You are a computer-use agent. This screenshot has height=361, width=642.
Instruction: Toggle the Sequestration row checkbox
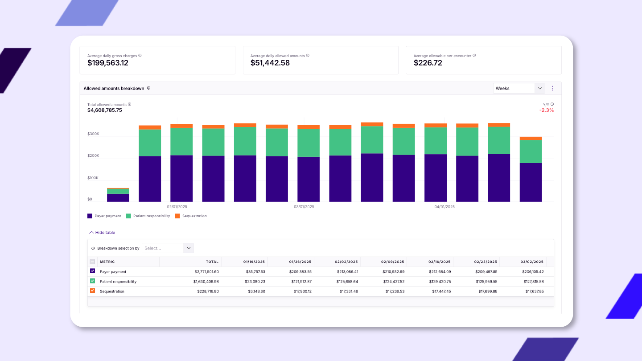[92, 291]
